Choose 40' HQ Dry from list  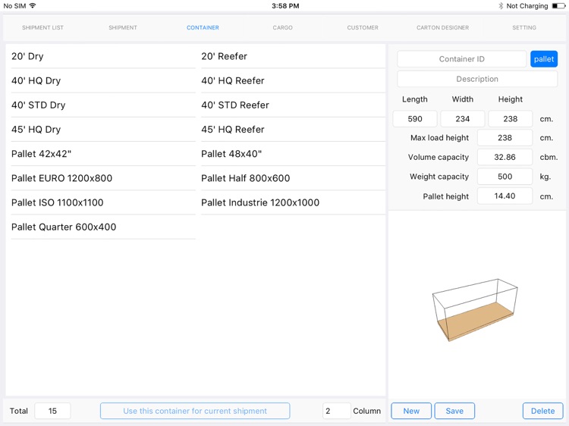tap(103, 80)
